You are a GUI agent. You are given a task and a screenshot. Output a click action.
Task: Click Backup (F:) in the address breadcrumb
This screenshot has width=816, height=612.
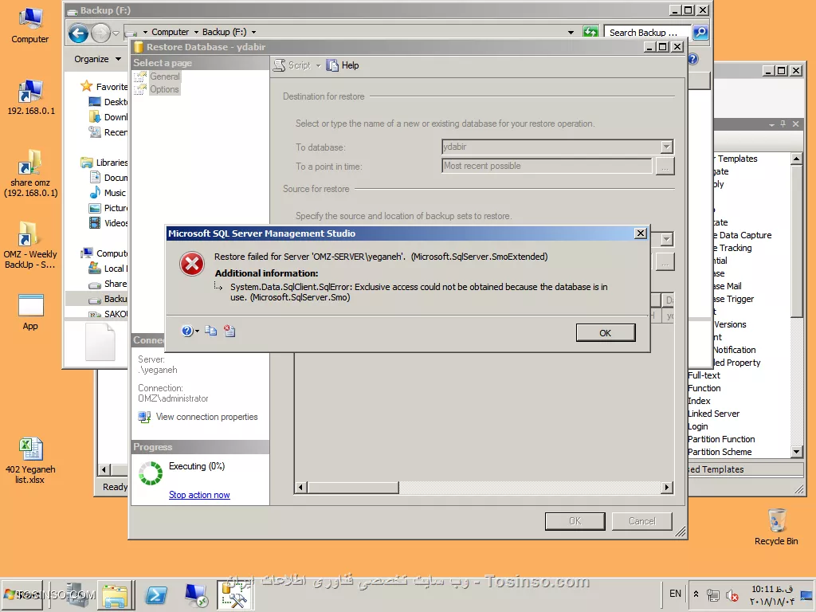click(x=224, y=32)
